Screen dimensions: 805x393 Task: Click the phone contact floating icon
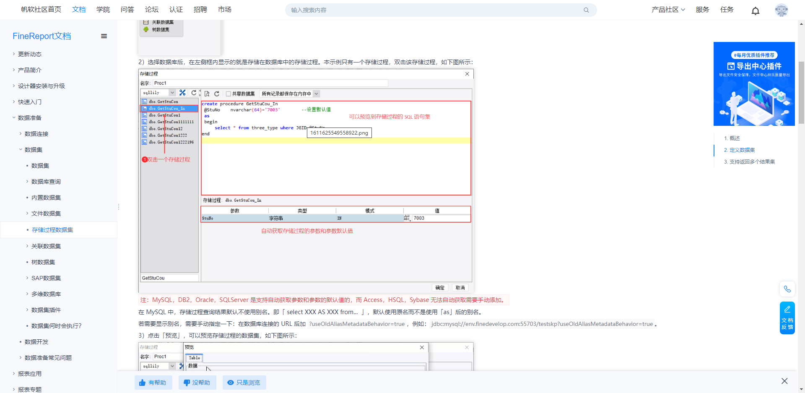787,289
